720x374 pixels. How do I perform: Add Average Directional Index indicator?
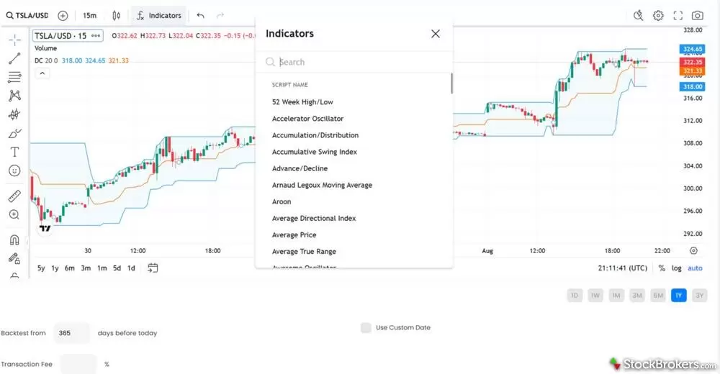354,218
